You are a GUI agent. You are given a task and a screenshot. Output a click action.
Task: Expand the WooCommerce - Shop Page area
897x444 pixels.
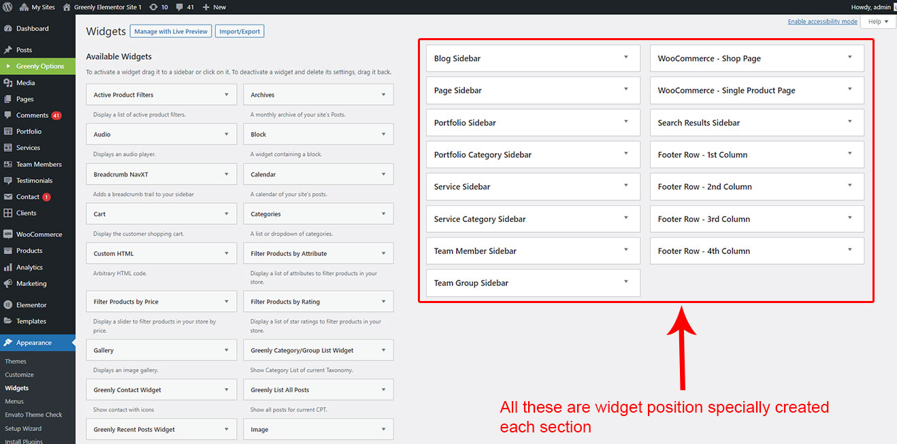tap(849, 58)
